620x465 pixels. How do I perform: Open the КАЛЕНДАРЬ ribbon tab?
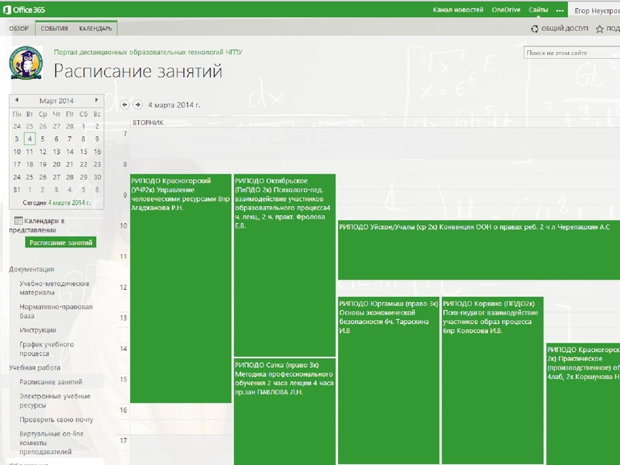coord(95,29)
